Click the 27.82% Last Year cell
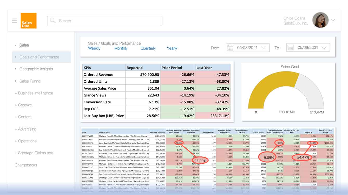The height and width of the screenshot is (195, 348). 213,88
